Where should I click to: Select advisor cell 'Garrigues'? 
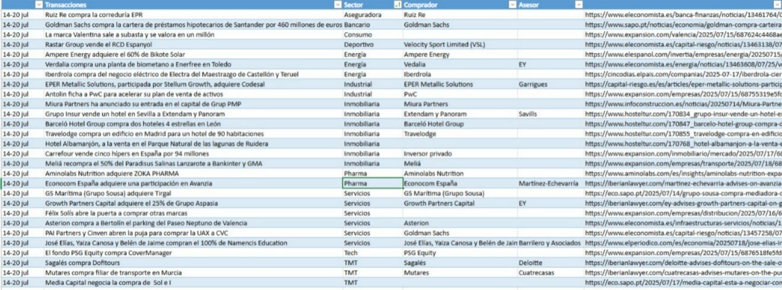point(550,84)
